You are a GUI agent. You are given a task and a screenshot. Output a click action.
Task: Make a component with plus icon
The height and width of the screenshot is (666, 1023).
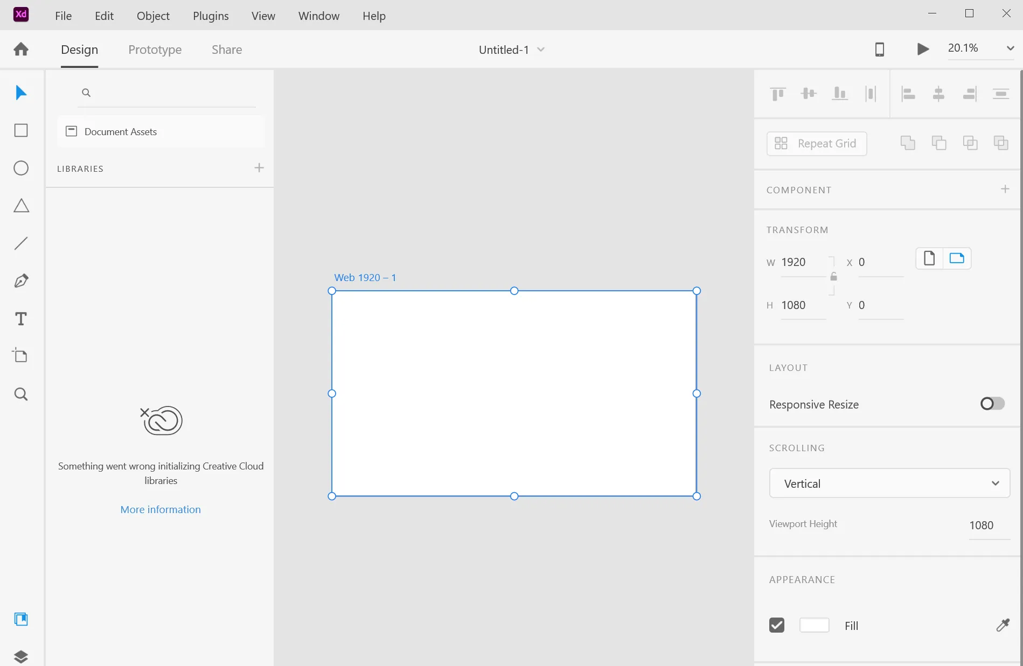[1005, 189]
